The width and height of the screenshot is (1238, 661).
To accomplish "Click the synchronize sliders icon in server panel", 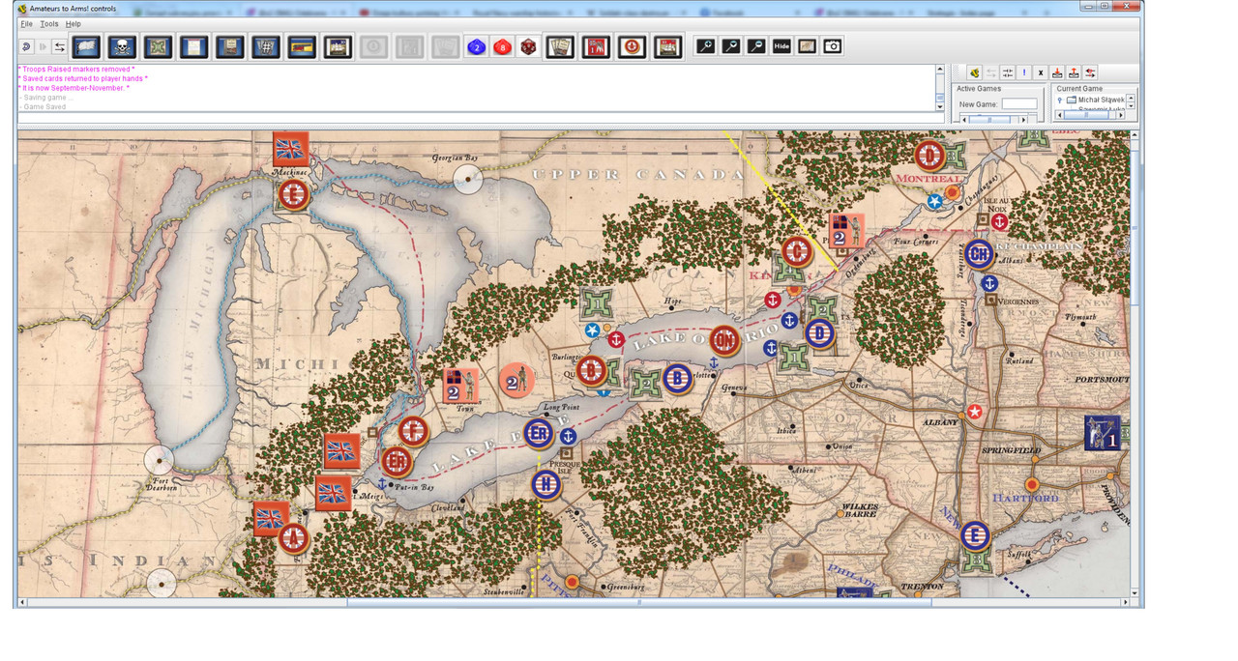I will [x=1007, y=72].
